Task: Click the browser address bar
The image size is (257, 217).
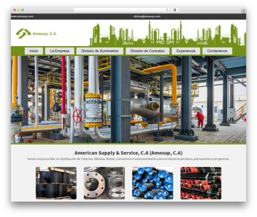Action: tap(122, 10)
